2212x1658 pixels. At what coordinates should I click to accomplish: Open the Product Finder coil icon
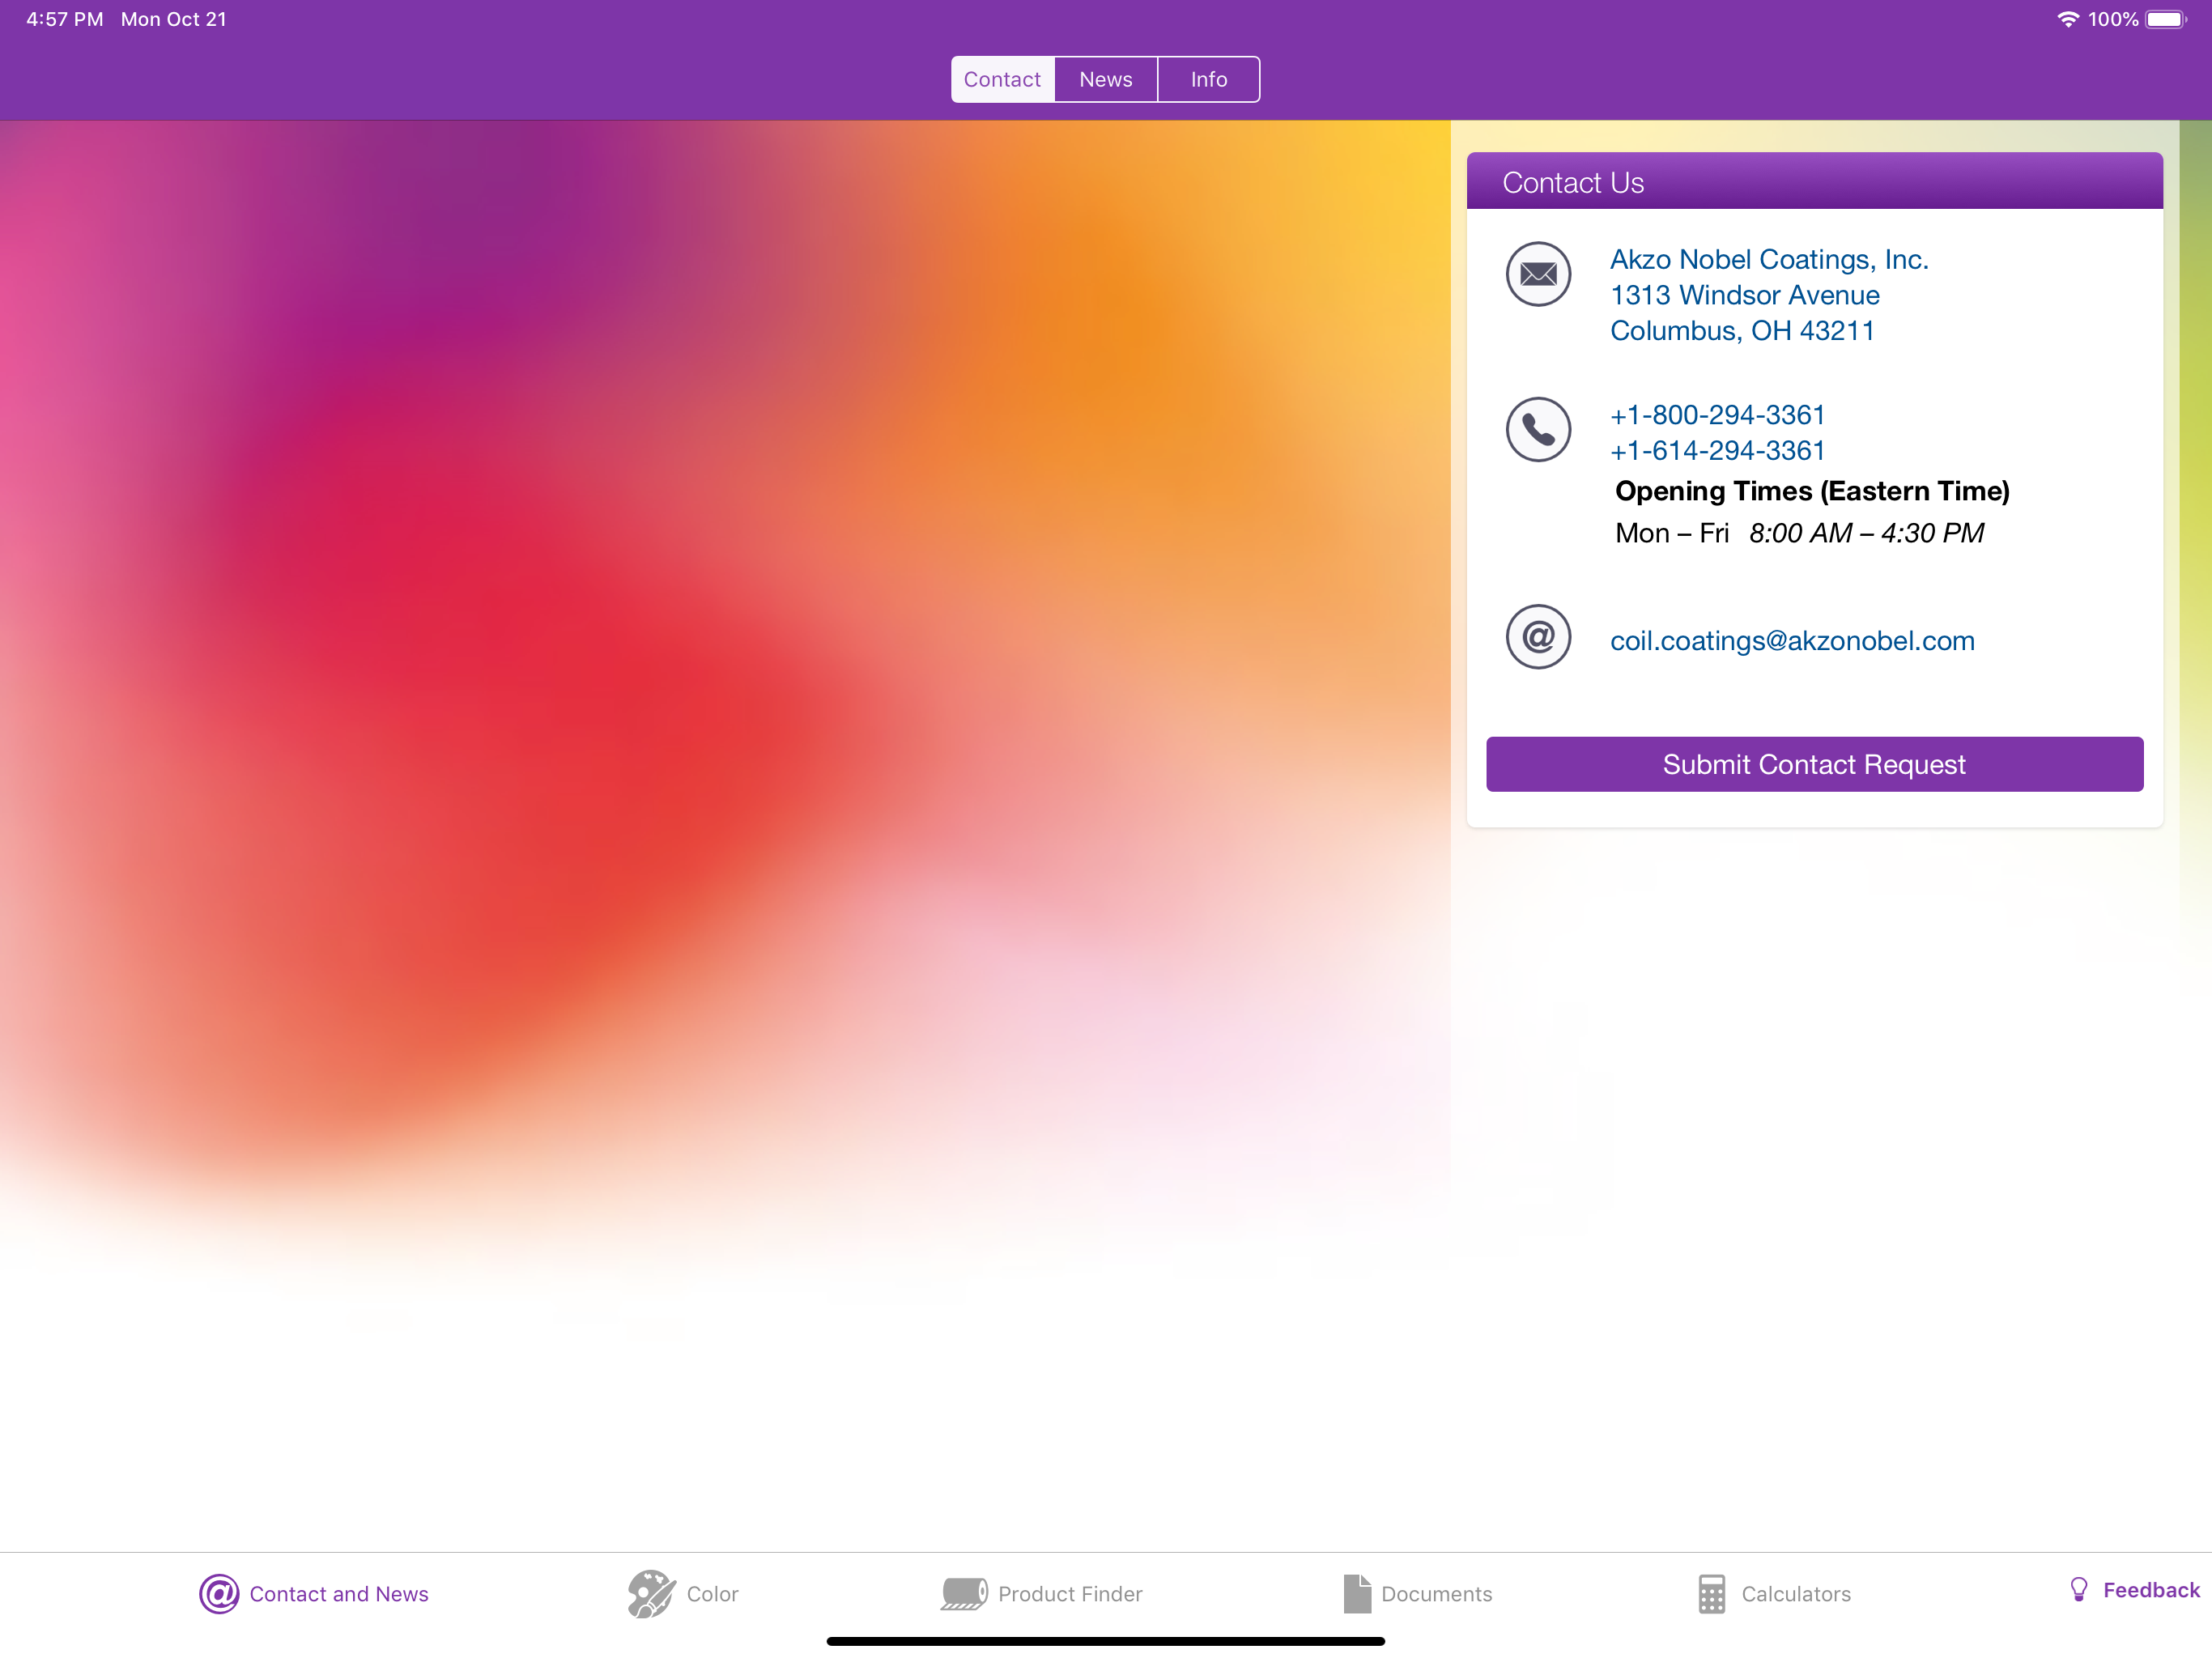click(964, 1593)
